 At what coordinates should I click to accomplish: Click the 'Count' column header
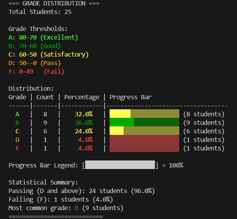[45, 97]
